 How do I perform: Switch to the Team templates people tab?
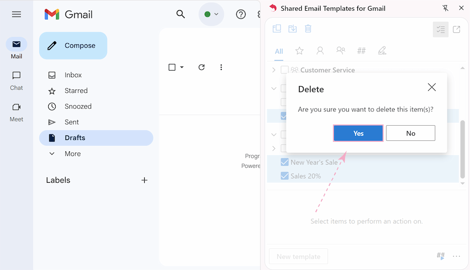pos(341,50)
